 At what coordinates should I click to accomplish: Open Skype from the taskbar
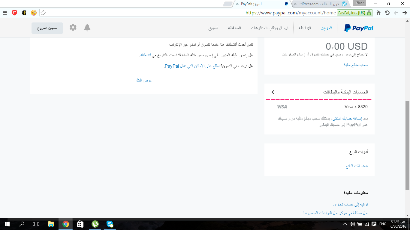pos(110,224)
